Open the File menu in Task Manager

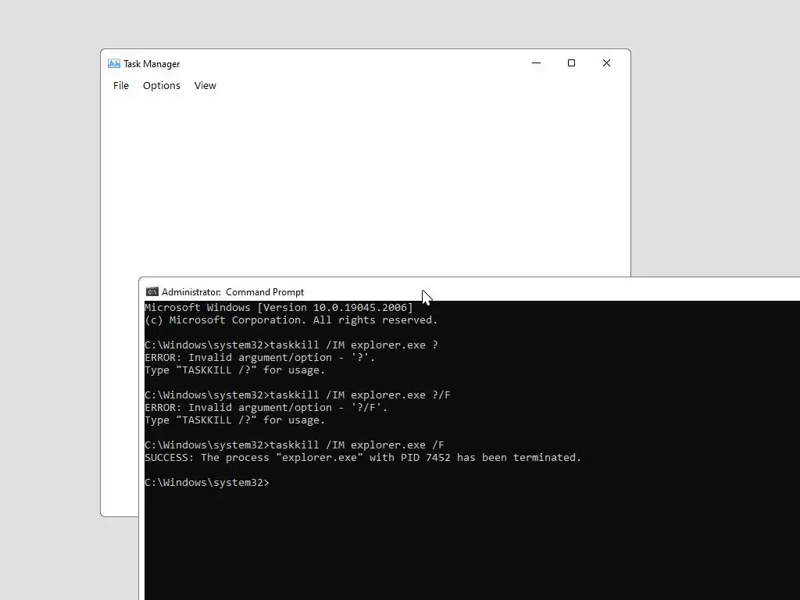click(121, 86)
